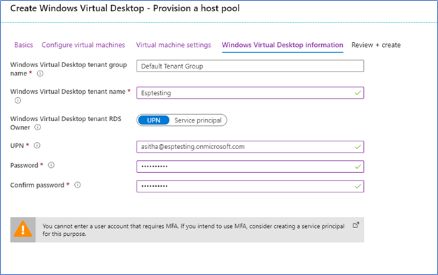
Task: Click info icon beside Confirm password
Action: (78, 185)
